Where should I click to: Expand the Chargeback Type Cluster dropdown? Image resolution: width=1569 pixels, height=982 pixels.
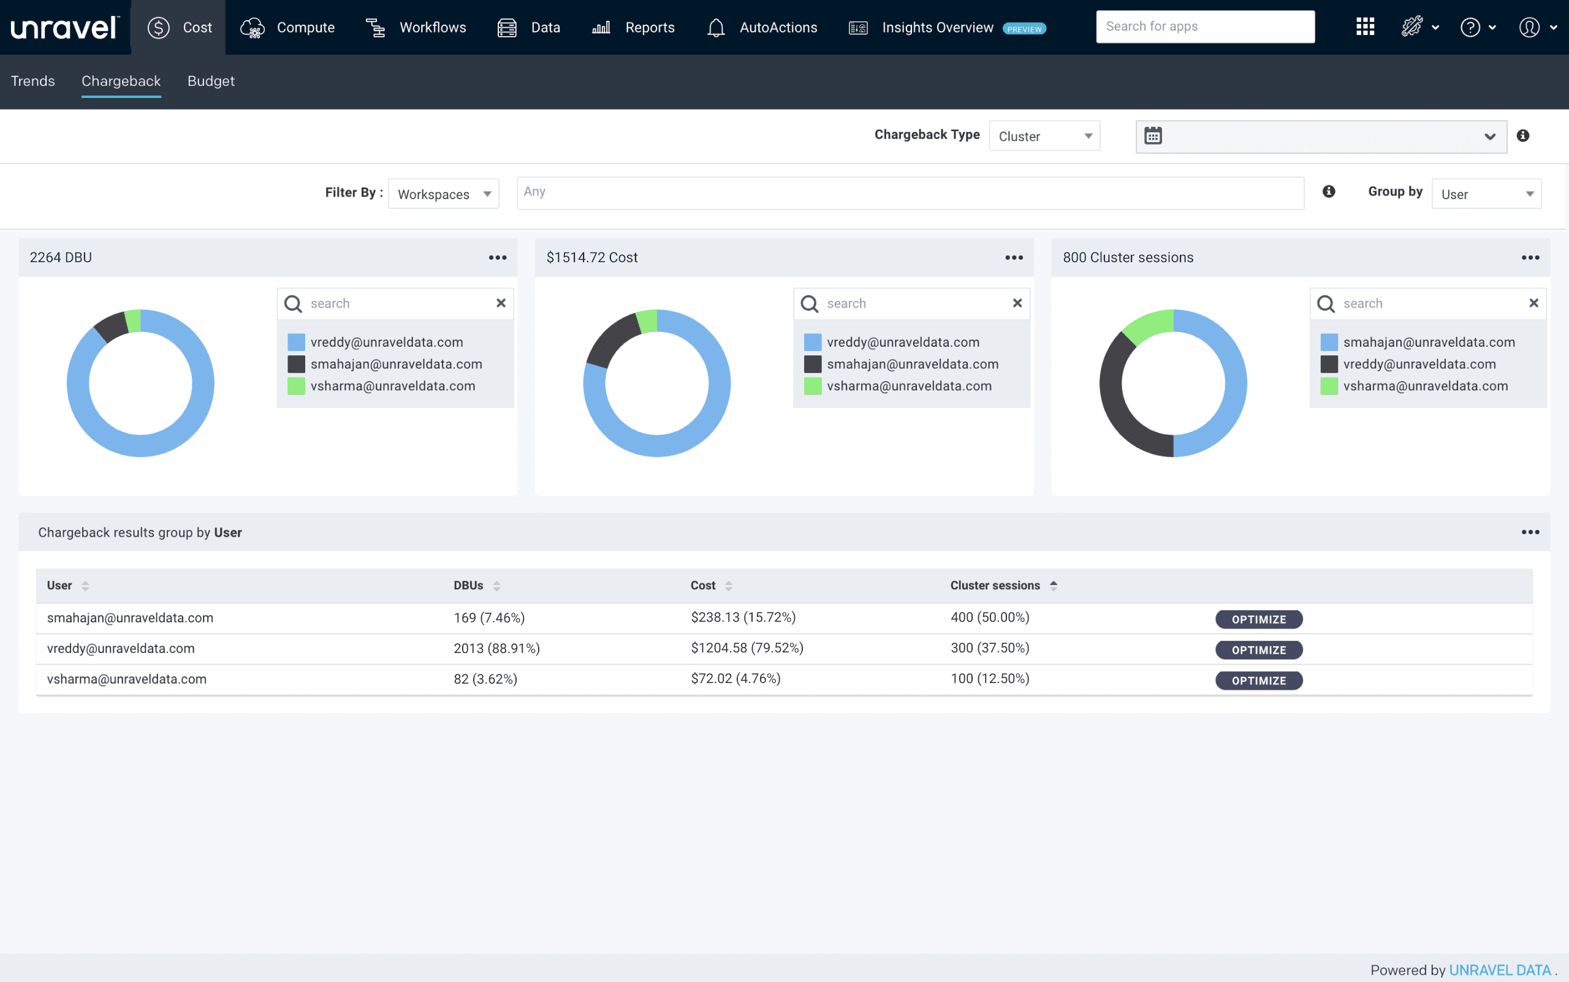coord(1044,137)
